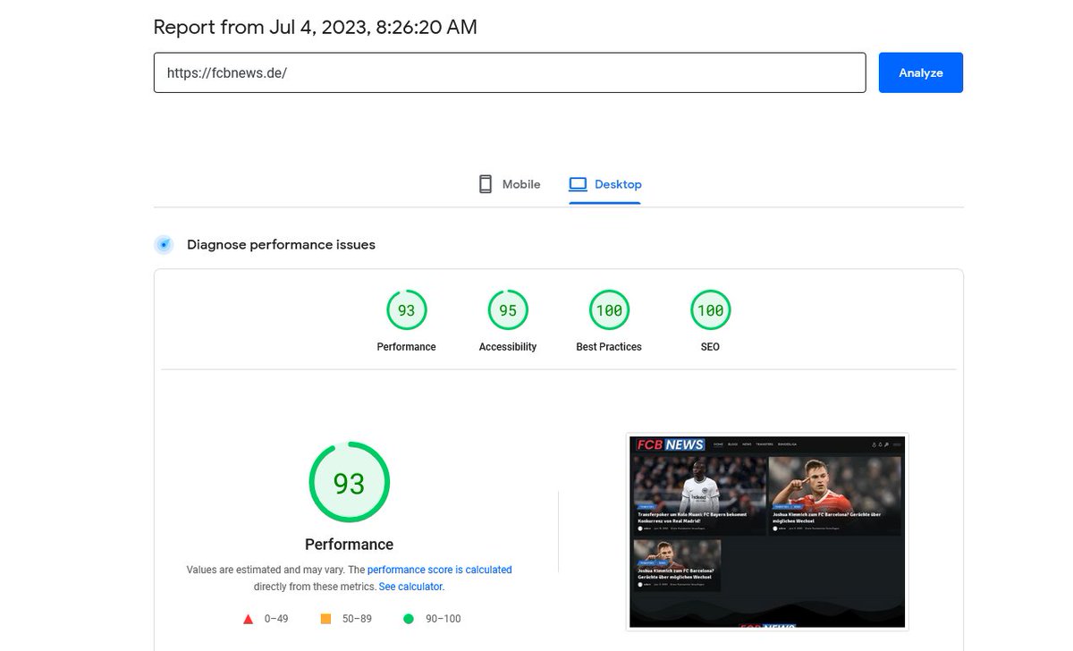Image resolution: width=1073 pixels, height=651 pixels.
Task: Click the '0–49' legend range text
Action: pyautogui.click(x=275, y=618)
